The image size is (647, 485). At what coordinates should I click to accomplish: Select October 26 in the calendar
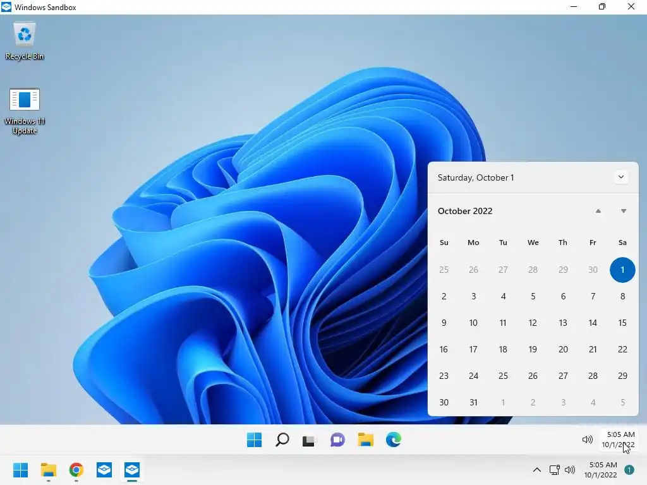click(533, 376)
